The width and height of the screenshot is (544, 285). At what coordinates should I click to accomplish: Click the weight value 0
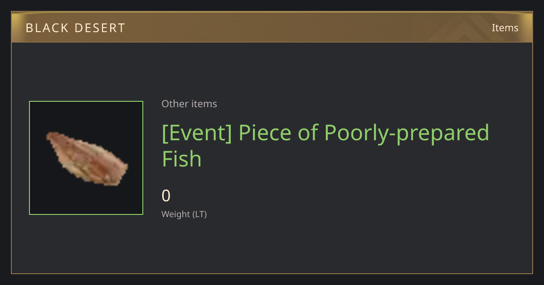[166, 196]
